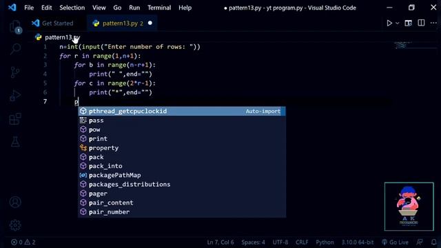
Task: Open errors and warnings count in status bar
Action: [x=23, y=242]
